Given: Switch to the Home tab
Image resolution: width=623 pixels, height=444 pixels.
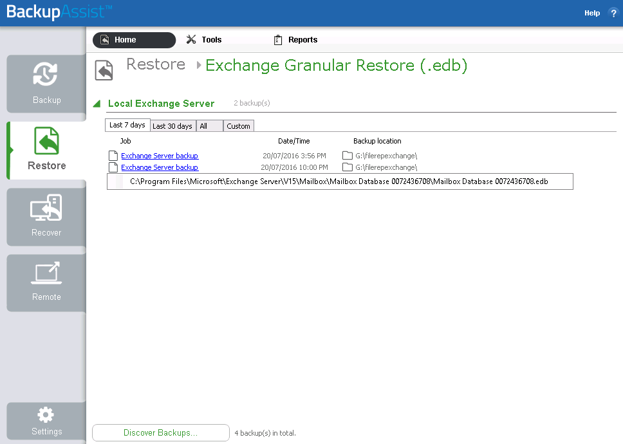Looking at the screenshot, I should tap(134, 40).
